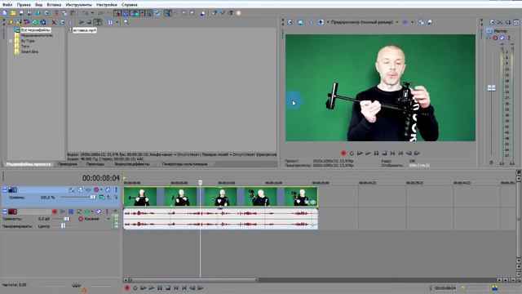Open automation settings dropdown on video track 1
This screenshot has height=294, width=522.
coord(101,189)
